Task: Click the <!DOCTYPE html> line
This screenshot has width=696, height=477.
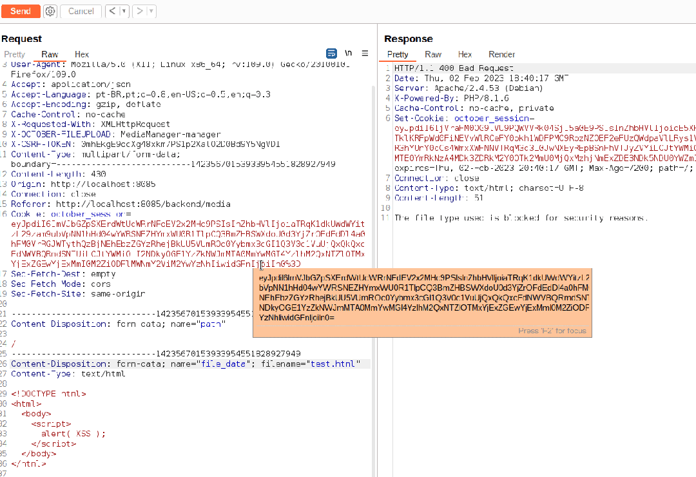Action: tap(49, 393)
